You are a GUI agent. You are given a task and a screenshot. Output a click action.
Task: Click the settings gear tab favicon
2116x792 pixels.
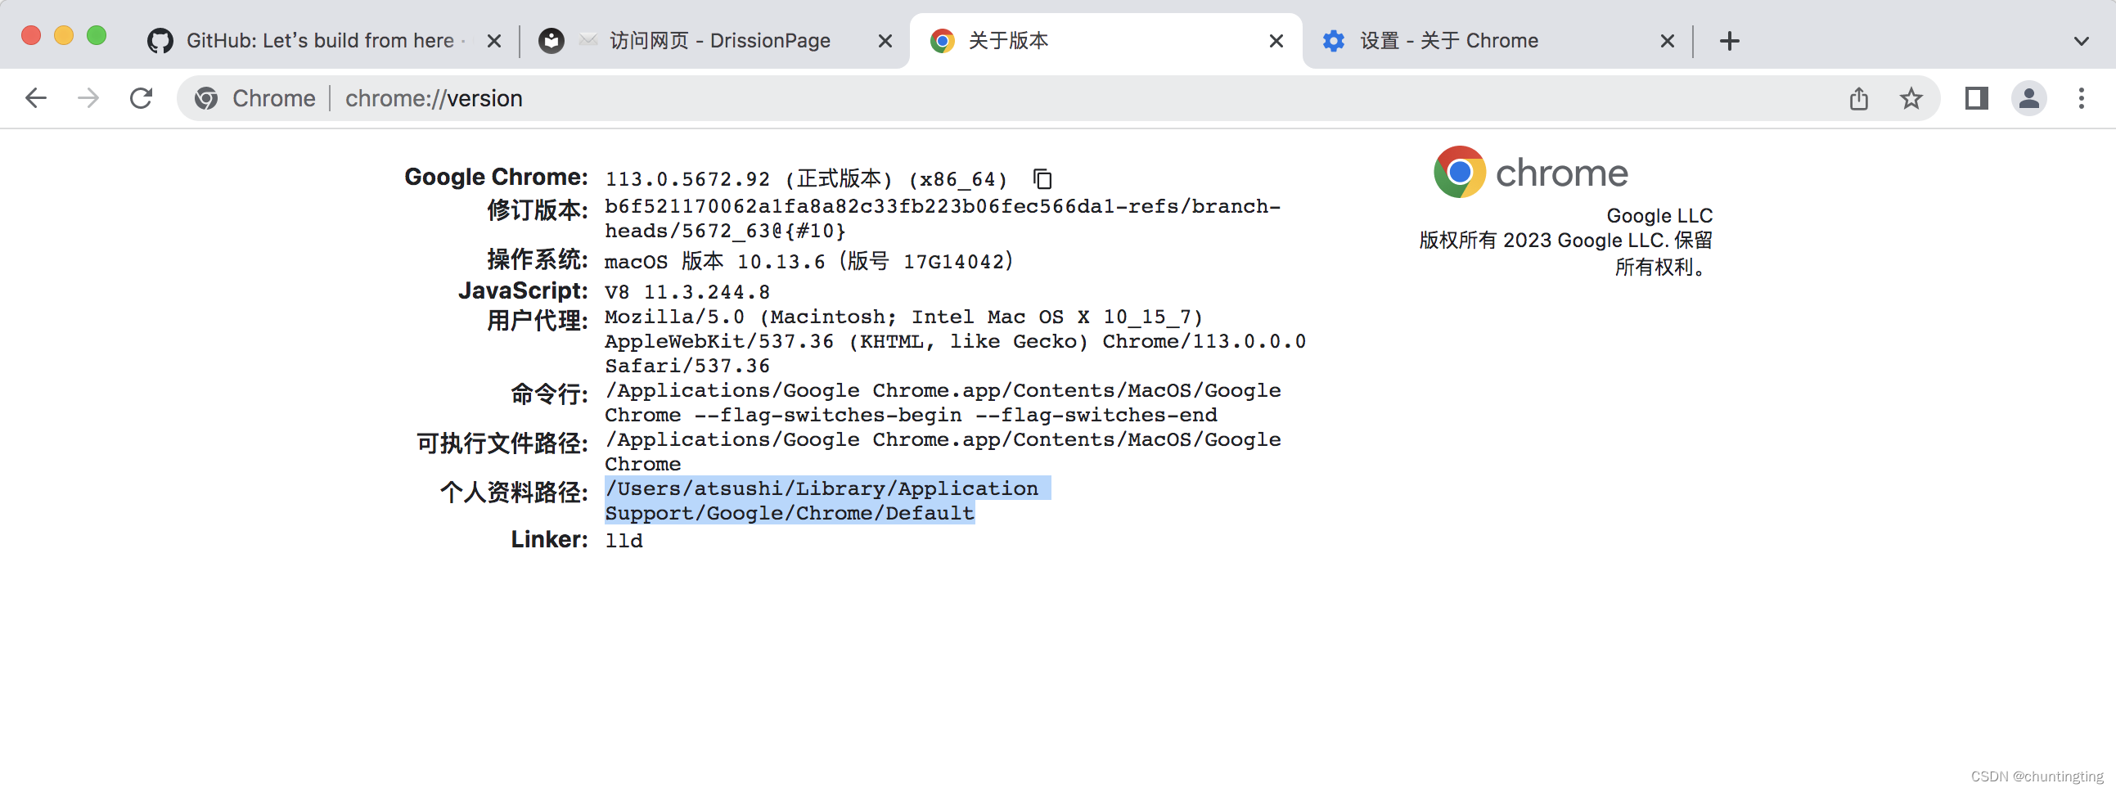(x=1334, y=41)
